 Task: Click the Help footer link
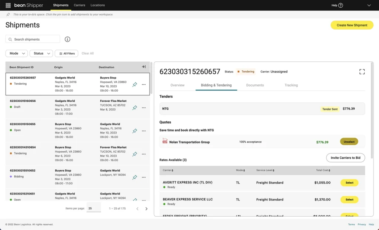pos(371,224)
